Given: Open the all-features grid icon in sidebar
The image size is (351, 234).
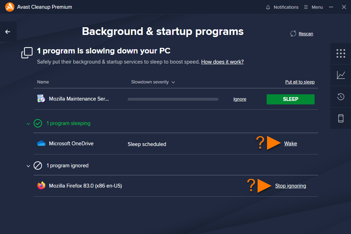Looking at the screenshot, I should [x=341, y=53].
